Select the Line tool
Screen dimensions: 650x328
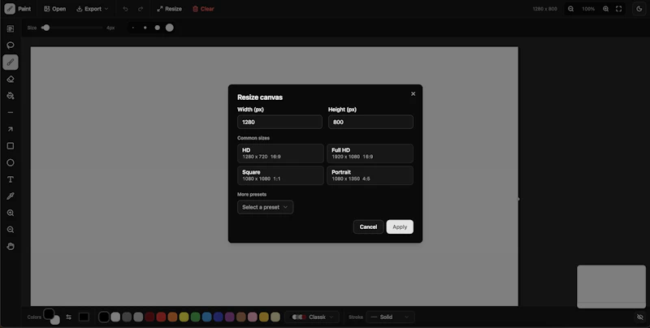(x=11, y=112)
